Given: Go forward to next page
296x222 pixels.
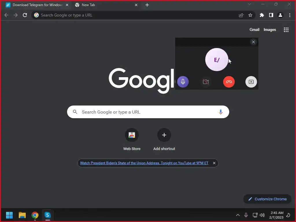Looking at the screenshot, I should pos(16,15).
